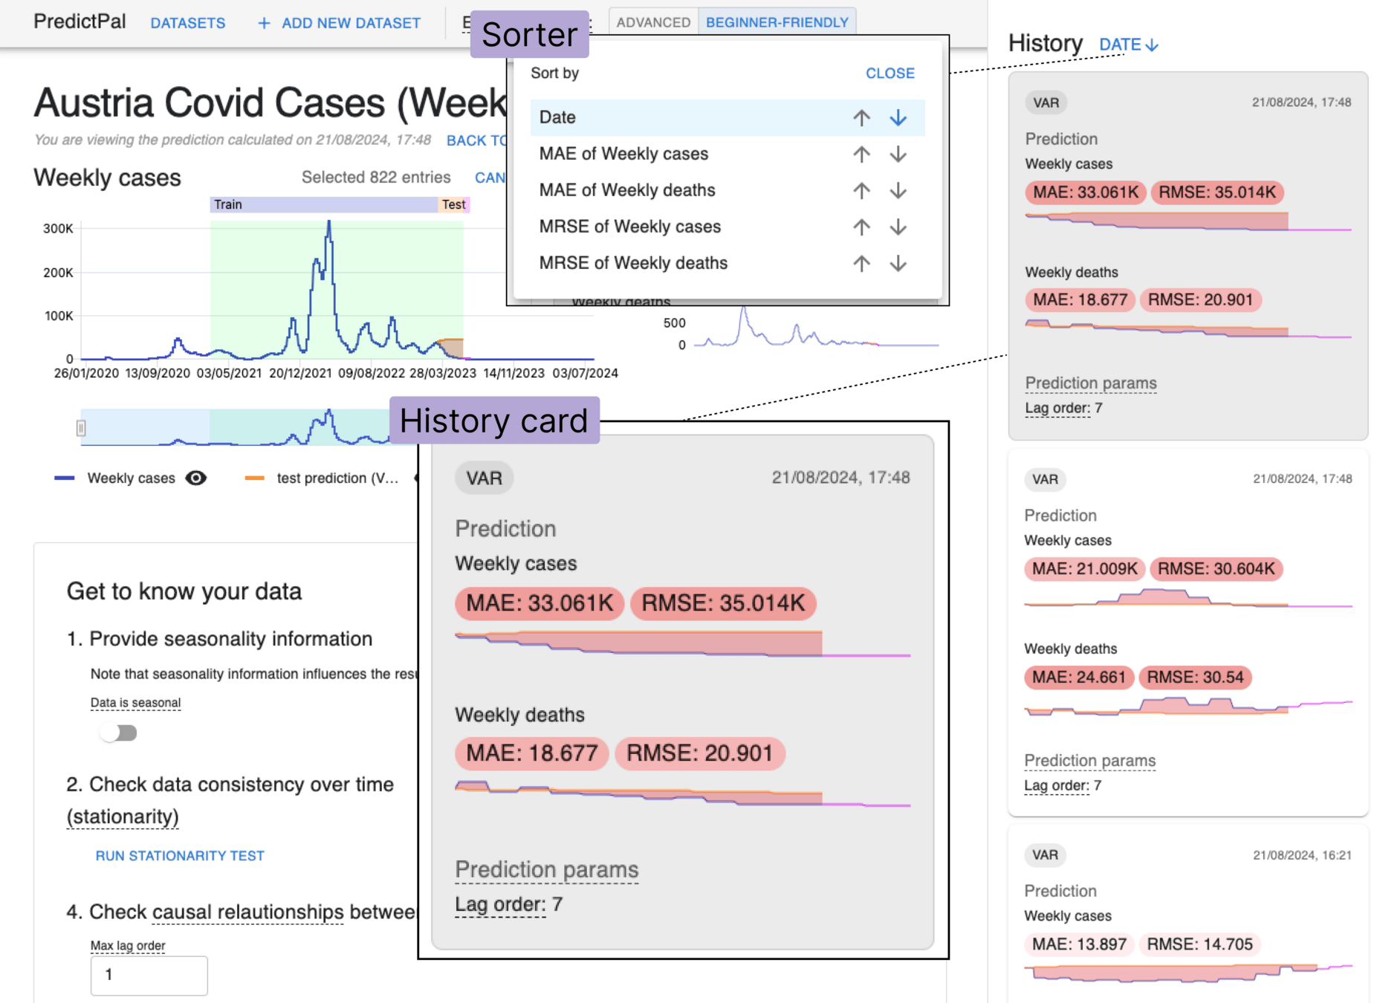Open the Datasets menu item

tap(187, 23)
